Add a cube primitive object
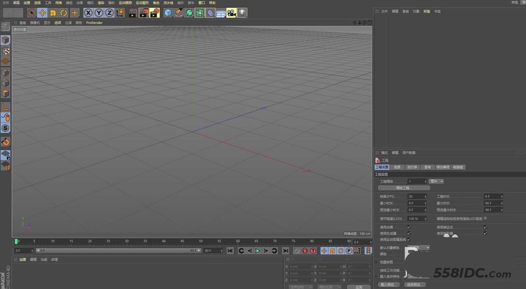Viewport: 526px width, 289px height. tap(168, 13)
